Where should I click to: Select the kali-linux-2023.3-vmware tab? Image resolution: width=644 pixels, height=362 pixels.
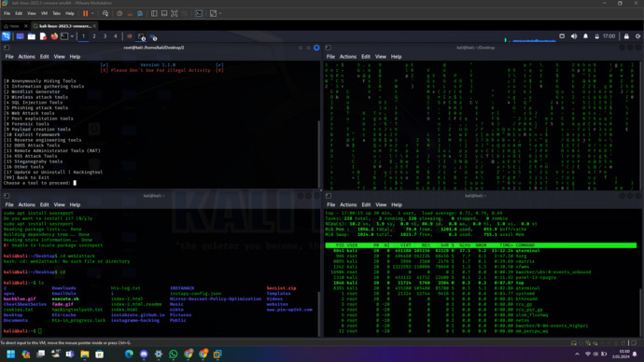click(63, 26)
